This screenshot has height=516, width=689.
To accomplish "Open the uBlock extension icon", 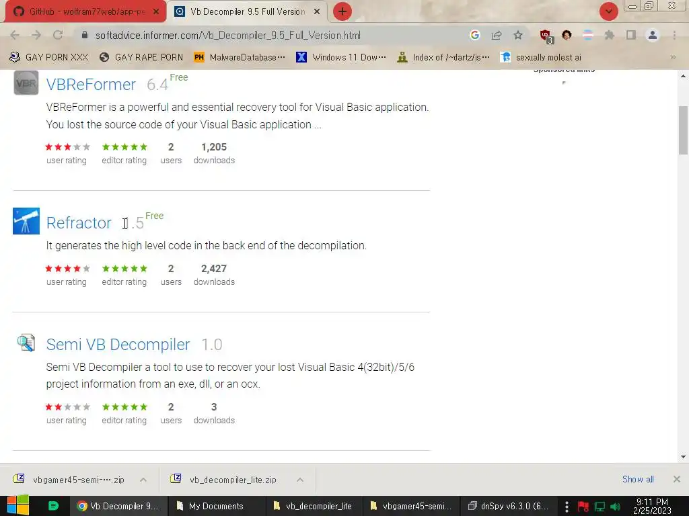I will 546,36.
